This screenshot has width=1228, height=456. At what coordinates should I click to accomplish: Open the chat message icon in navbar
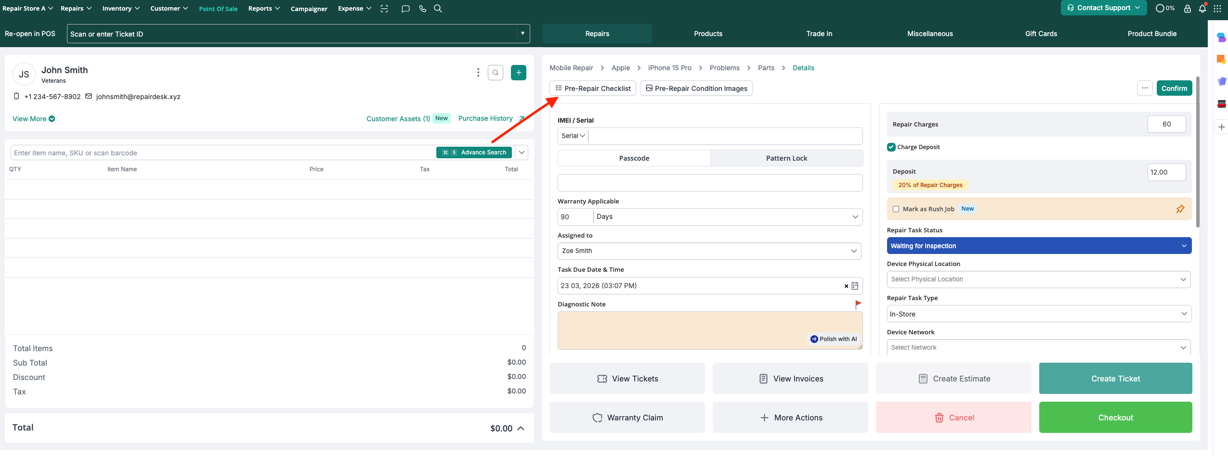click(405, 9)
